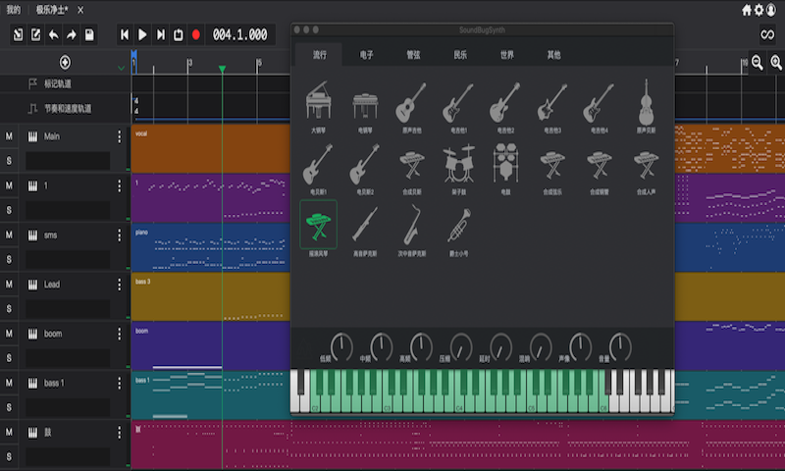
Task: Pick the acoustic guitar (原声吉他) instrument
Action: click(x=410, y=103)
